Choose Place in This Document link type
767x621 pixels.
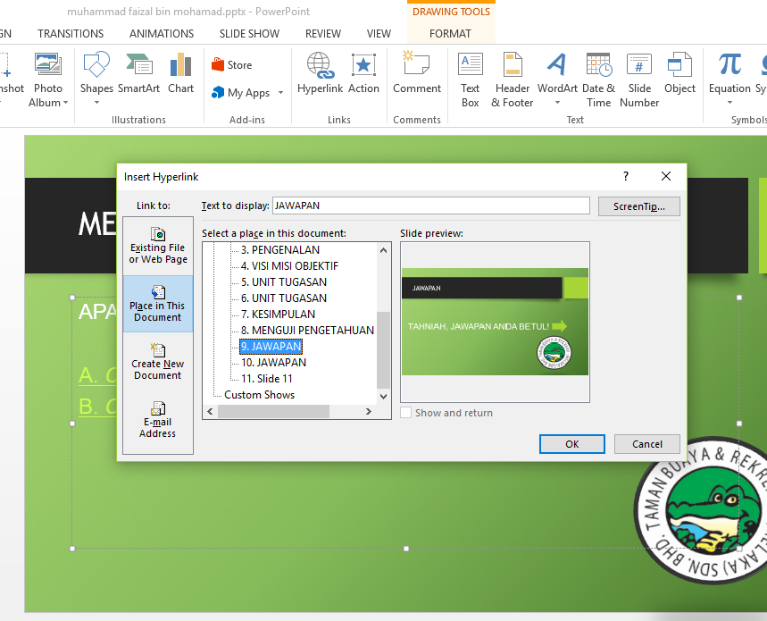158,304
